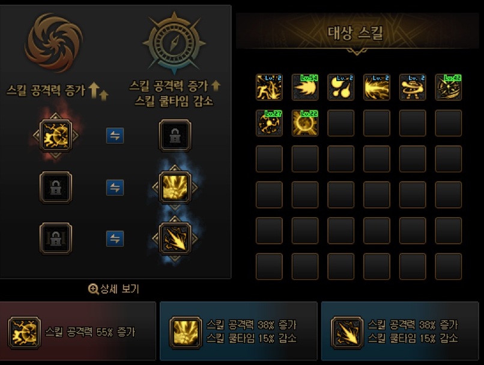Toggle the second row swap arrows button
484x365 pixels.
[115, 187]
